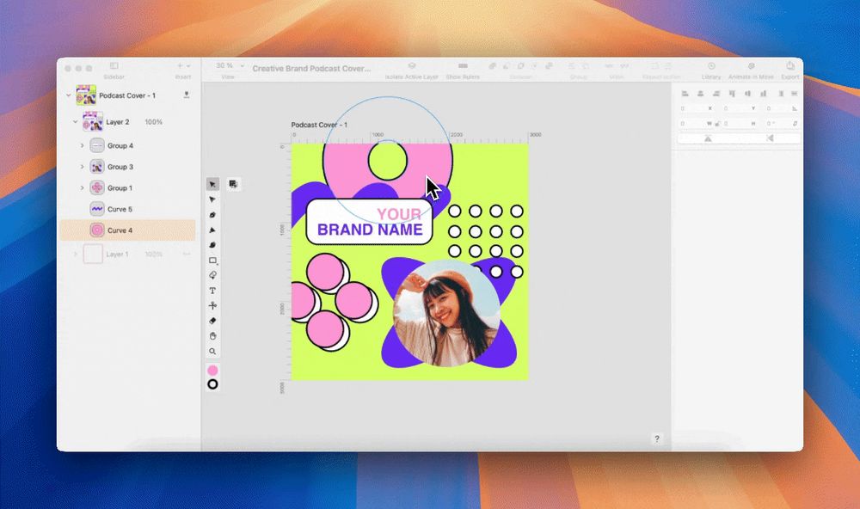Click the align vertical centers icon

747,94
